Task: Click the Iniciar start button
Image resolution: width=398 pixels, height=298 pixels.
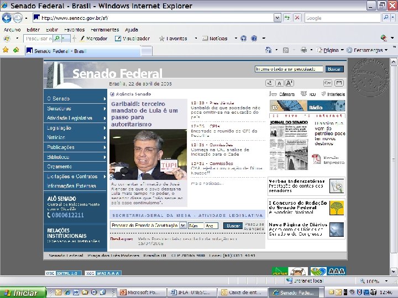Action: tap(23, 293)
